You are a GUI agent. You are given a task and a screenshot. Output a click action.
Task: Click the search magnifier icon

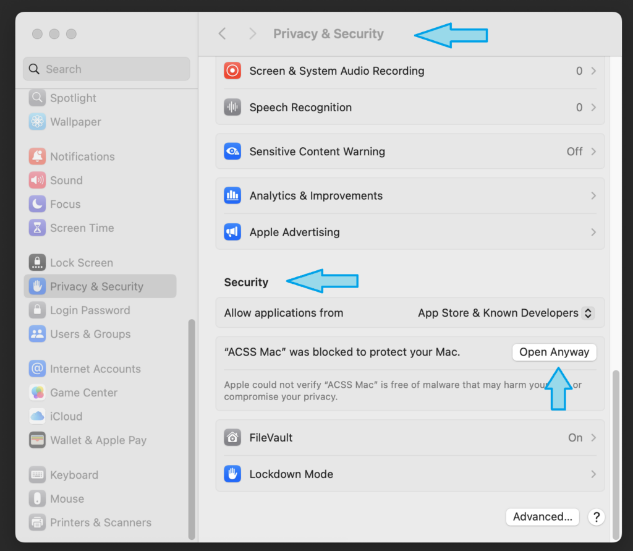pos(35,69)
